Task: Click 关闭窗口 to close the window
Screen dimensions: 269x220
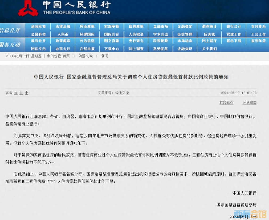Action: point(249,103)
